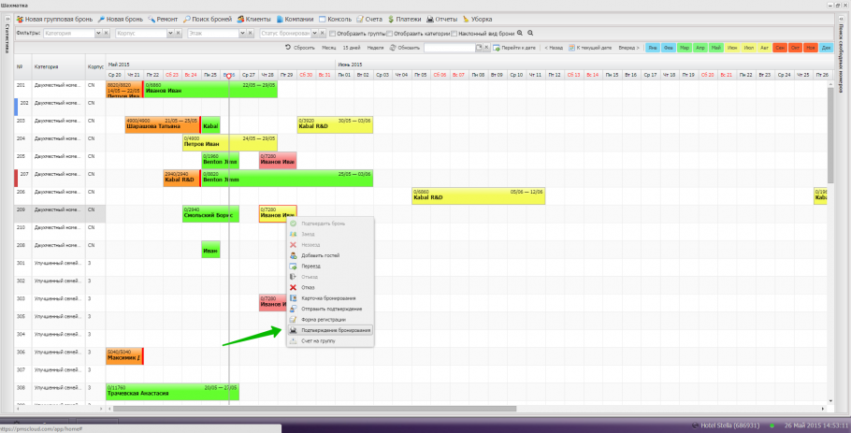The image size is (851, 433).
Task: Click the Ремонт repair tool
Action: (x=164, y=19)
